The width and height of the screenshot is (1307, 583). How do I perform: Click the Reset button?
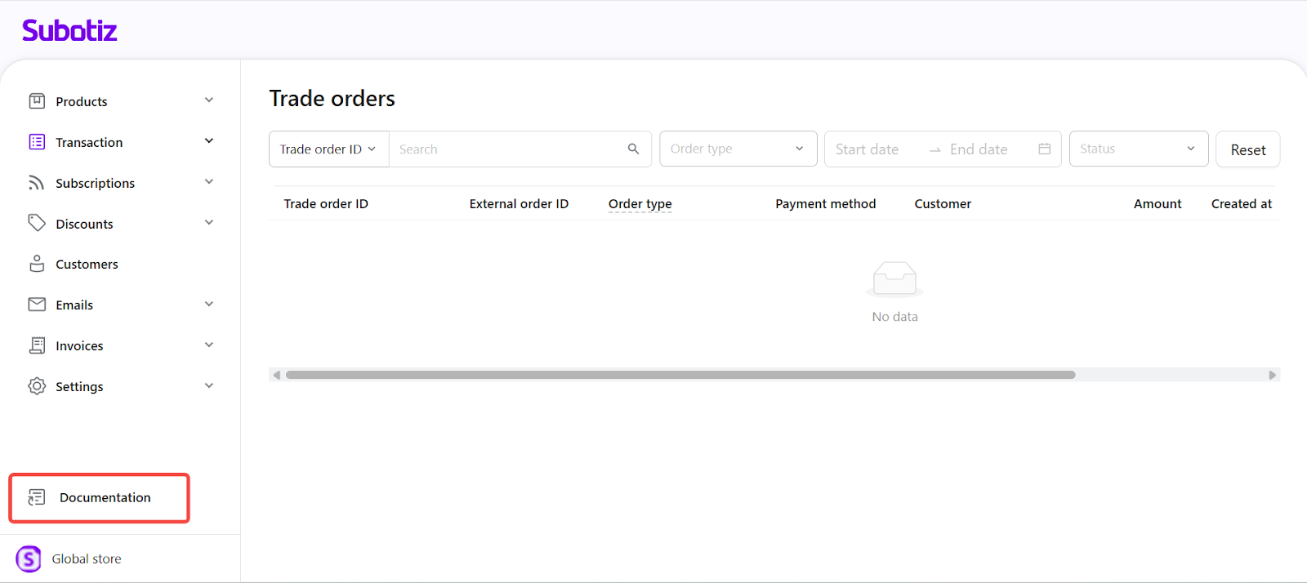click(x=1247, y=150)
